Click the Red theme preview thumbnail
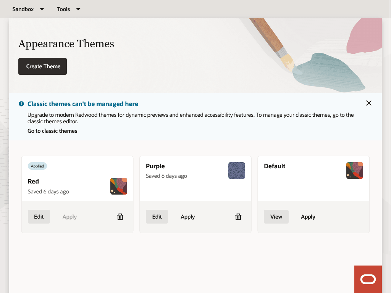The width and height of the screenshot is (391, 293). click(x=118, y=186)
